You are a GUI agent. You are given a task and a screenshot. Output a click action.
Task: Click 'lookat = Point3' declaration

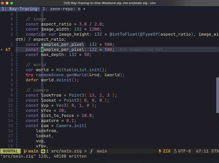coord(67,100)
